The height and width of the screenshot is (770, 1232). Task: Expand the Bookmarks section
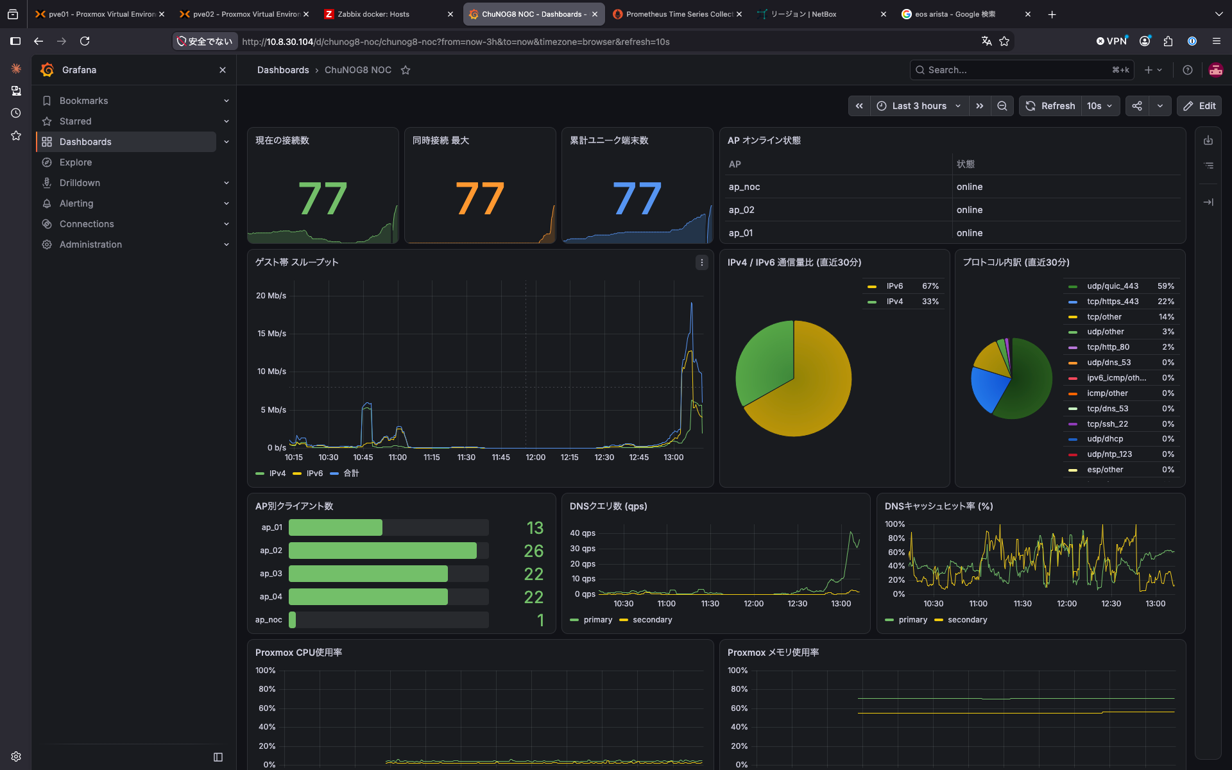tap(227, 101)
